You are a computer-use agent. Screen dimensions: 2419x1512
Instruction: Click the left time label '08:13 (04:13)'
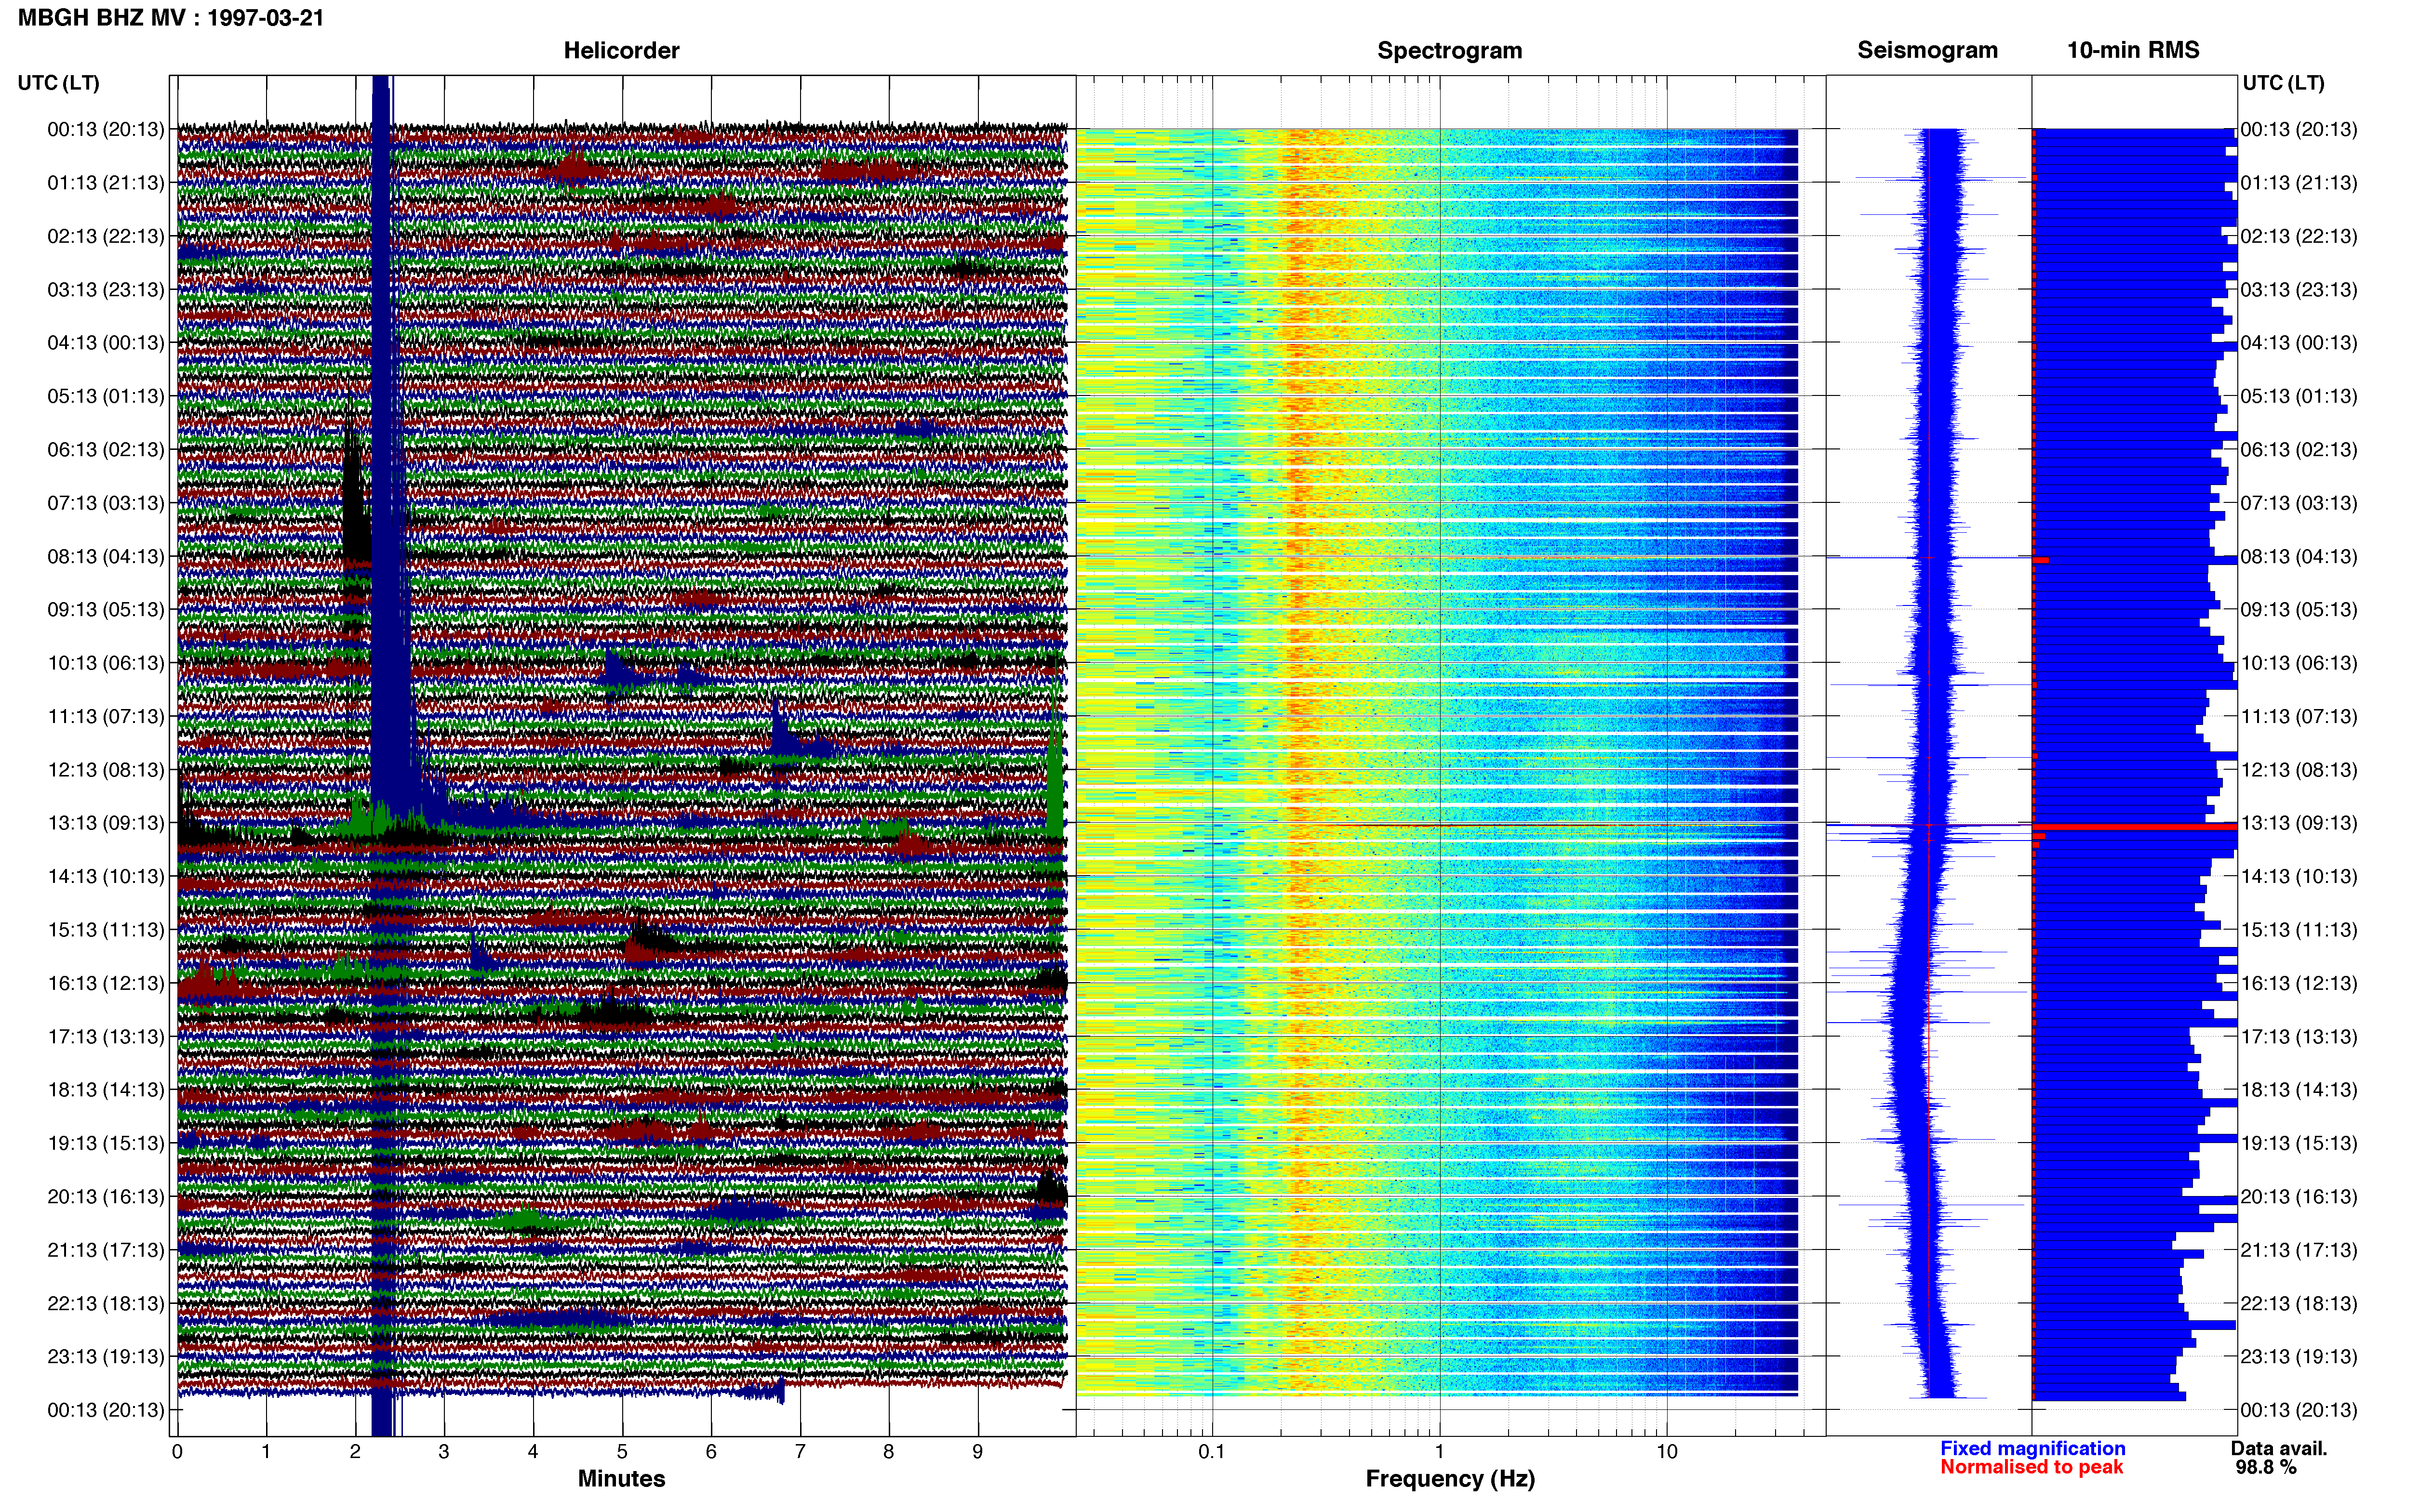tap(106, 556)
